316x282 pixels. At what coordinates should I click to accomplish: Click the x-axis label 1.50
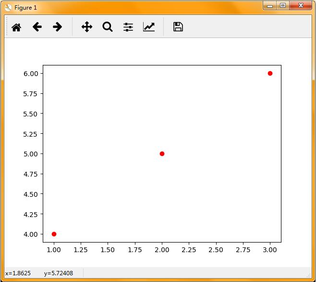point(108,250)
